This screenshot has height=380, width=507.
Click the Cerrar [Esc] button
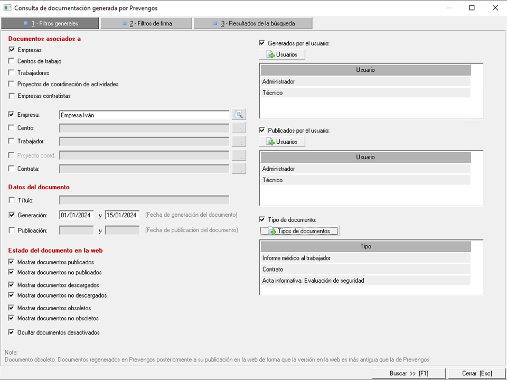pyautogui.click(x=476, y=373)
